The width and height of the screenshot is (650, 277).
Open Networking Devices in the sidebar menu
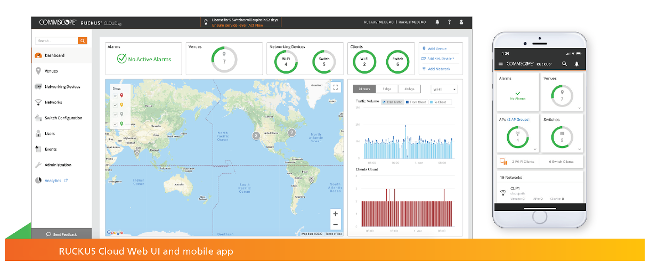click(x=62, y=86)
